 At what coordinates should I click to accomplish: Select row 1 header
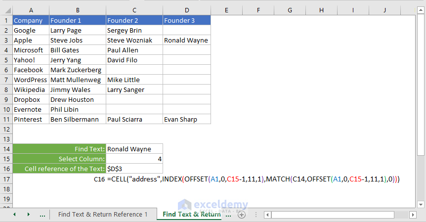point(6,20)
